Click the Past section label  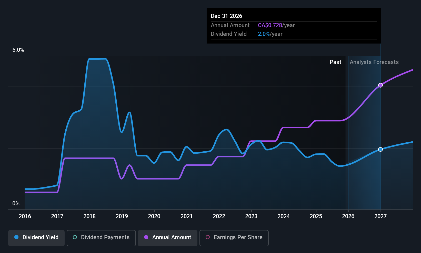(x=335, y=62)
